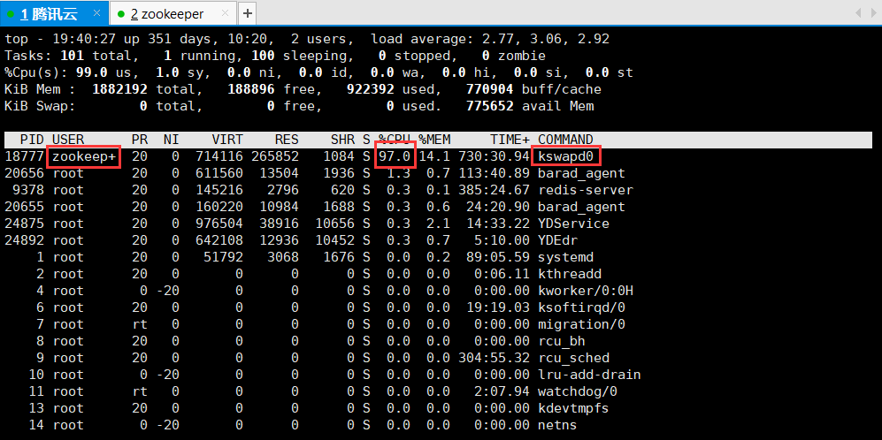Image resolution: width=882 pixels, height=440 pixels.
Task: Click the lru-add-drain command name
Action: [589, 375]
